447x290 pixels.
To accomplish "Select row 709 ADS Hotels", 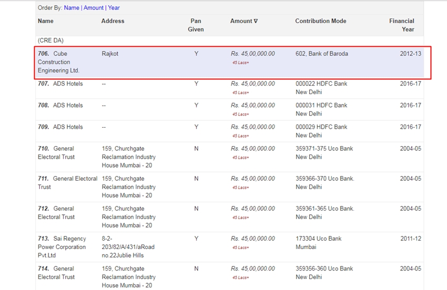I will point(67,127).
